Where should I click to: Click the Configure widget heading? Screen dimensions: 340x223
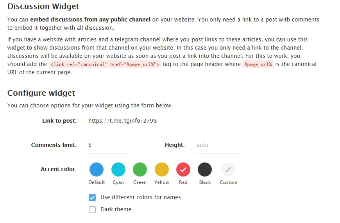pos(41,93)
